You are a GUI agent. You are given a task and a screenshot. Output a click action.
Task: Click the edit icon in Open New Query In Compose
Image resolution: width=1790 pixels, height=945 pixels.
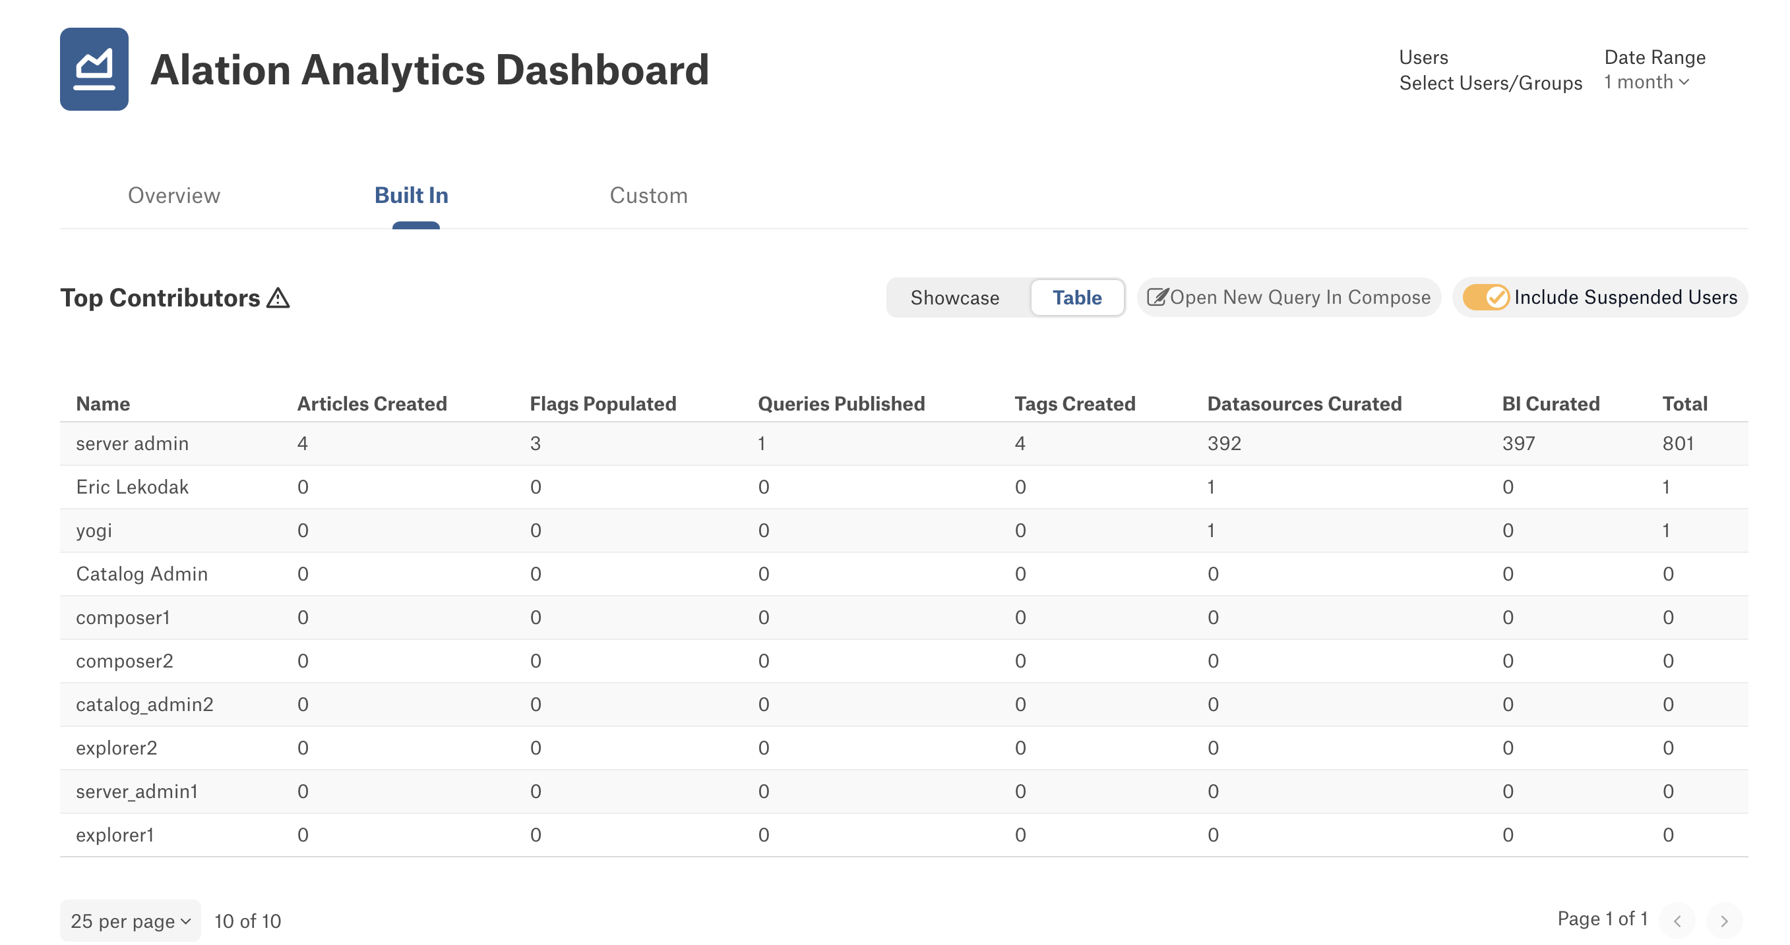[1159, 298]
